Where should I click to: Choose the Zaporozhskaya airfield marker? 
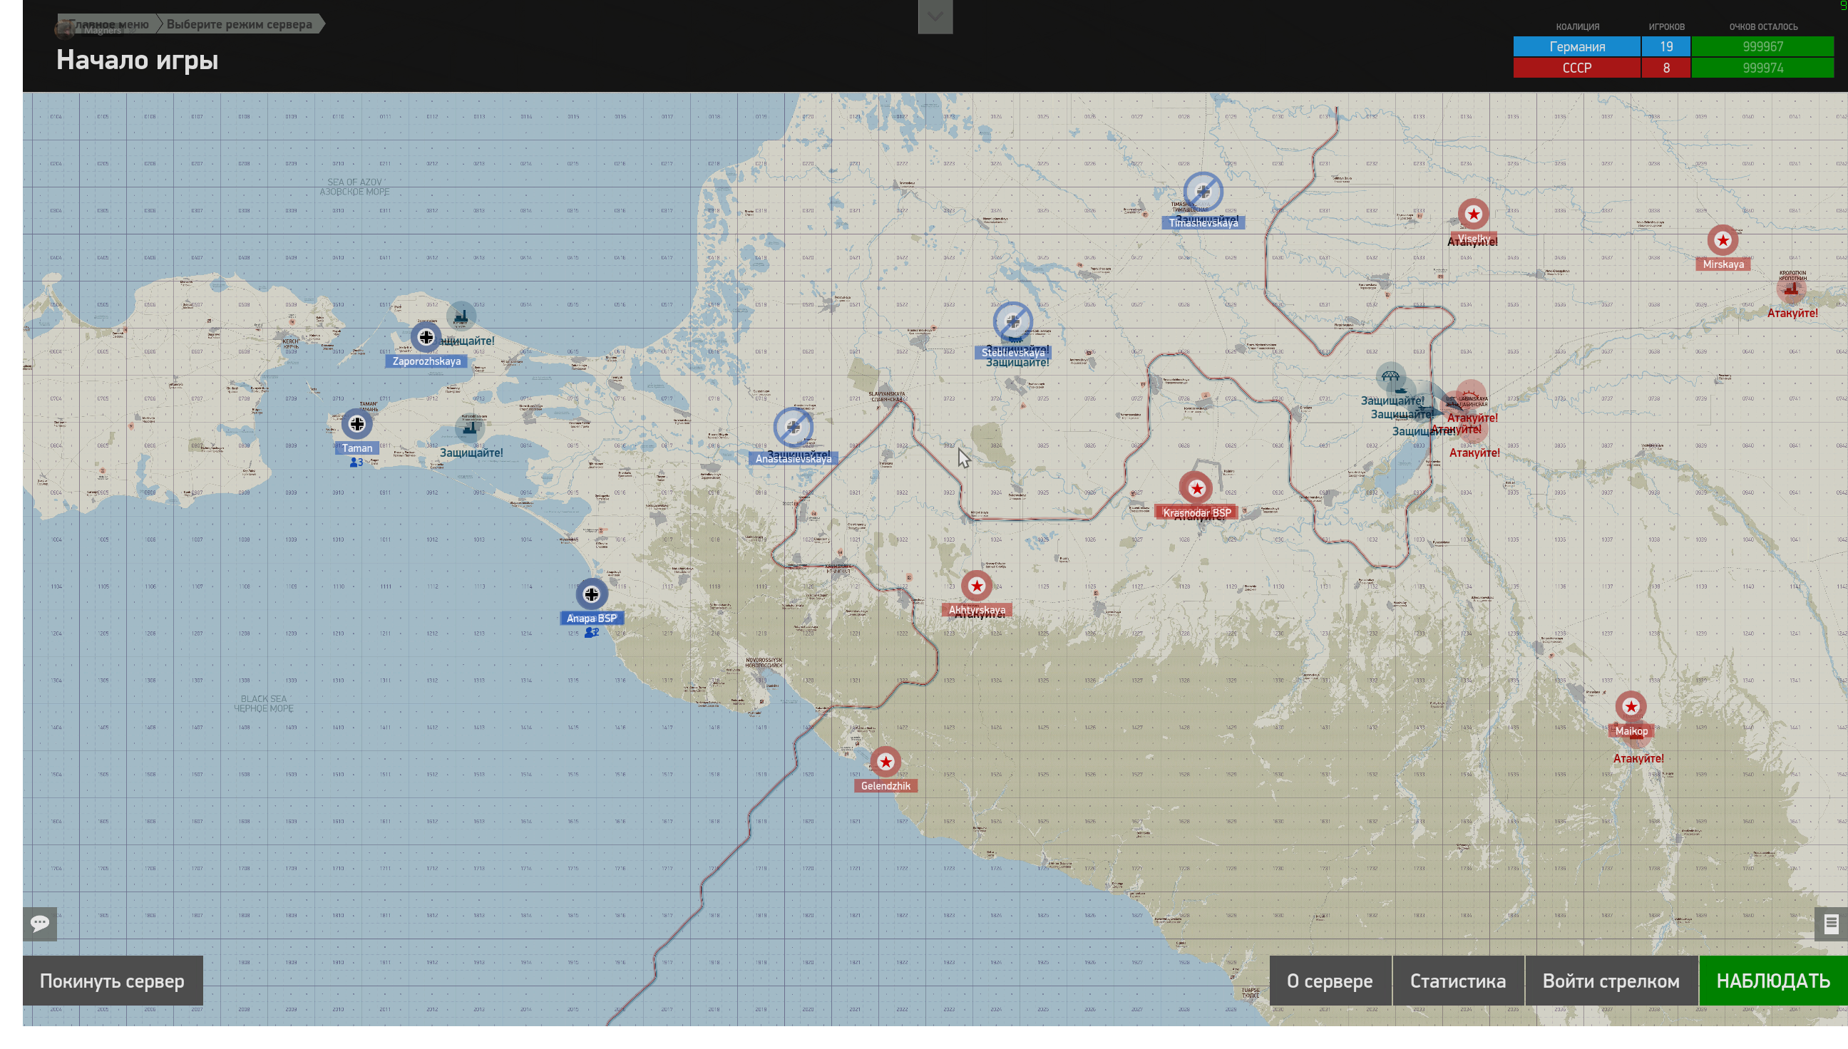[426, 336]
